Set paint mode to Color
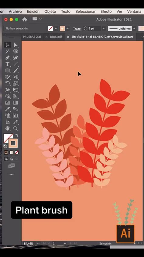The width and height of the screenshot is (144, 257). tap(6, 153)
